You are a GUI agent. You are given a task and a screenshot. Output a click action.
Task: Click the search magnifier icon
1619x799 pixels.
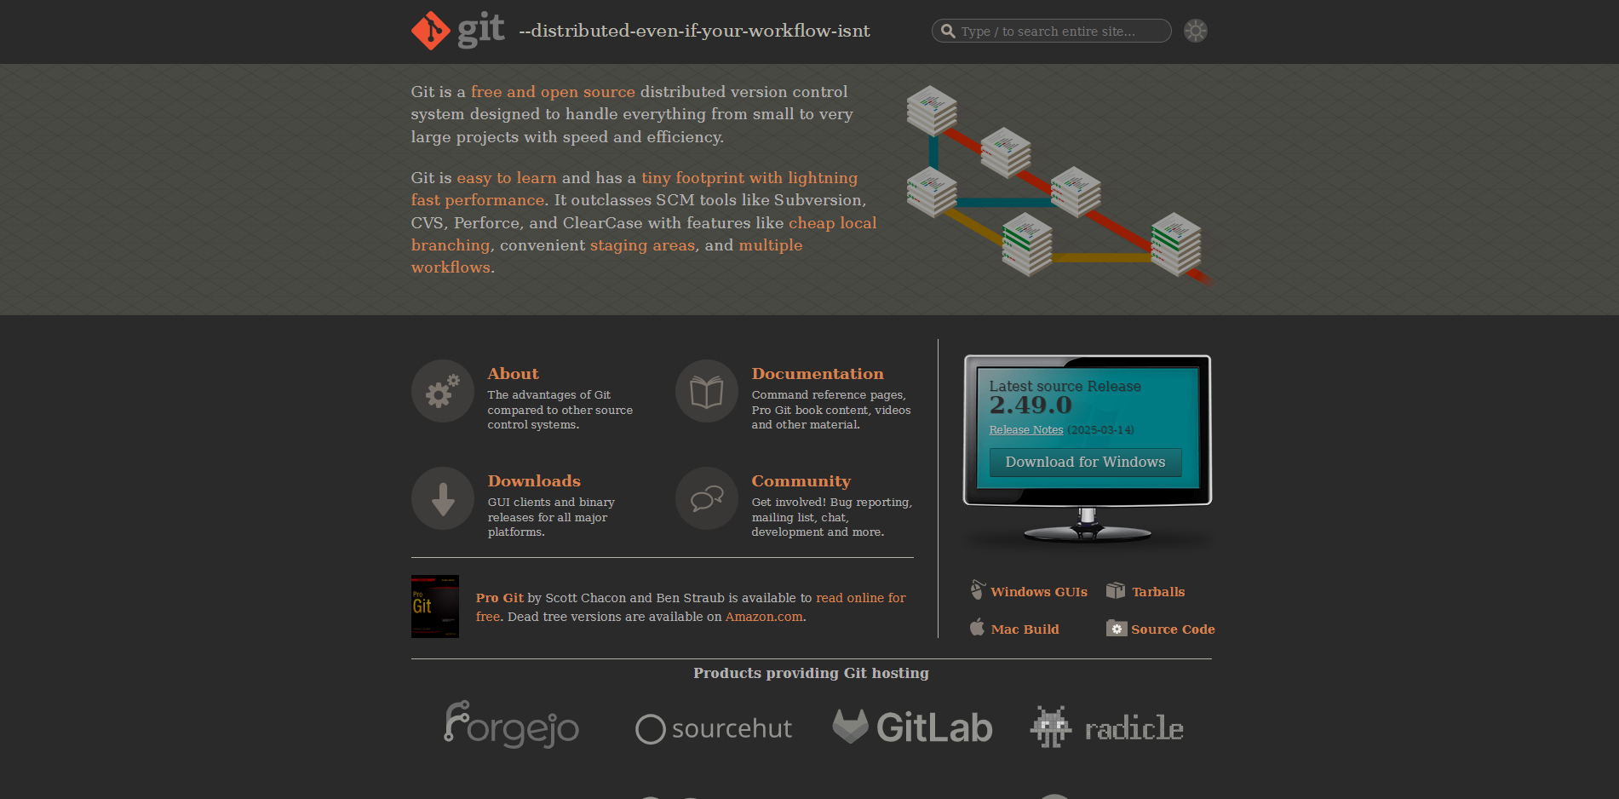948,31
